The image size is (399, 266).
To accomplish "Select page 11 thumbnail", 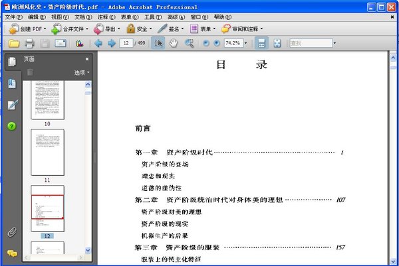I will [x=47, y=153].
